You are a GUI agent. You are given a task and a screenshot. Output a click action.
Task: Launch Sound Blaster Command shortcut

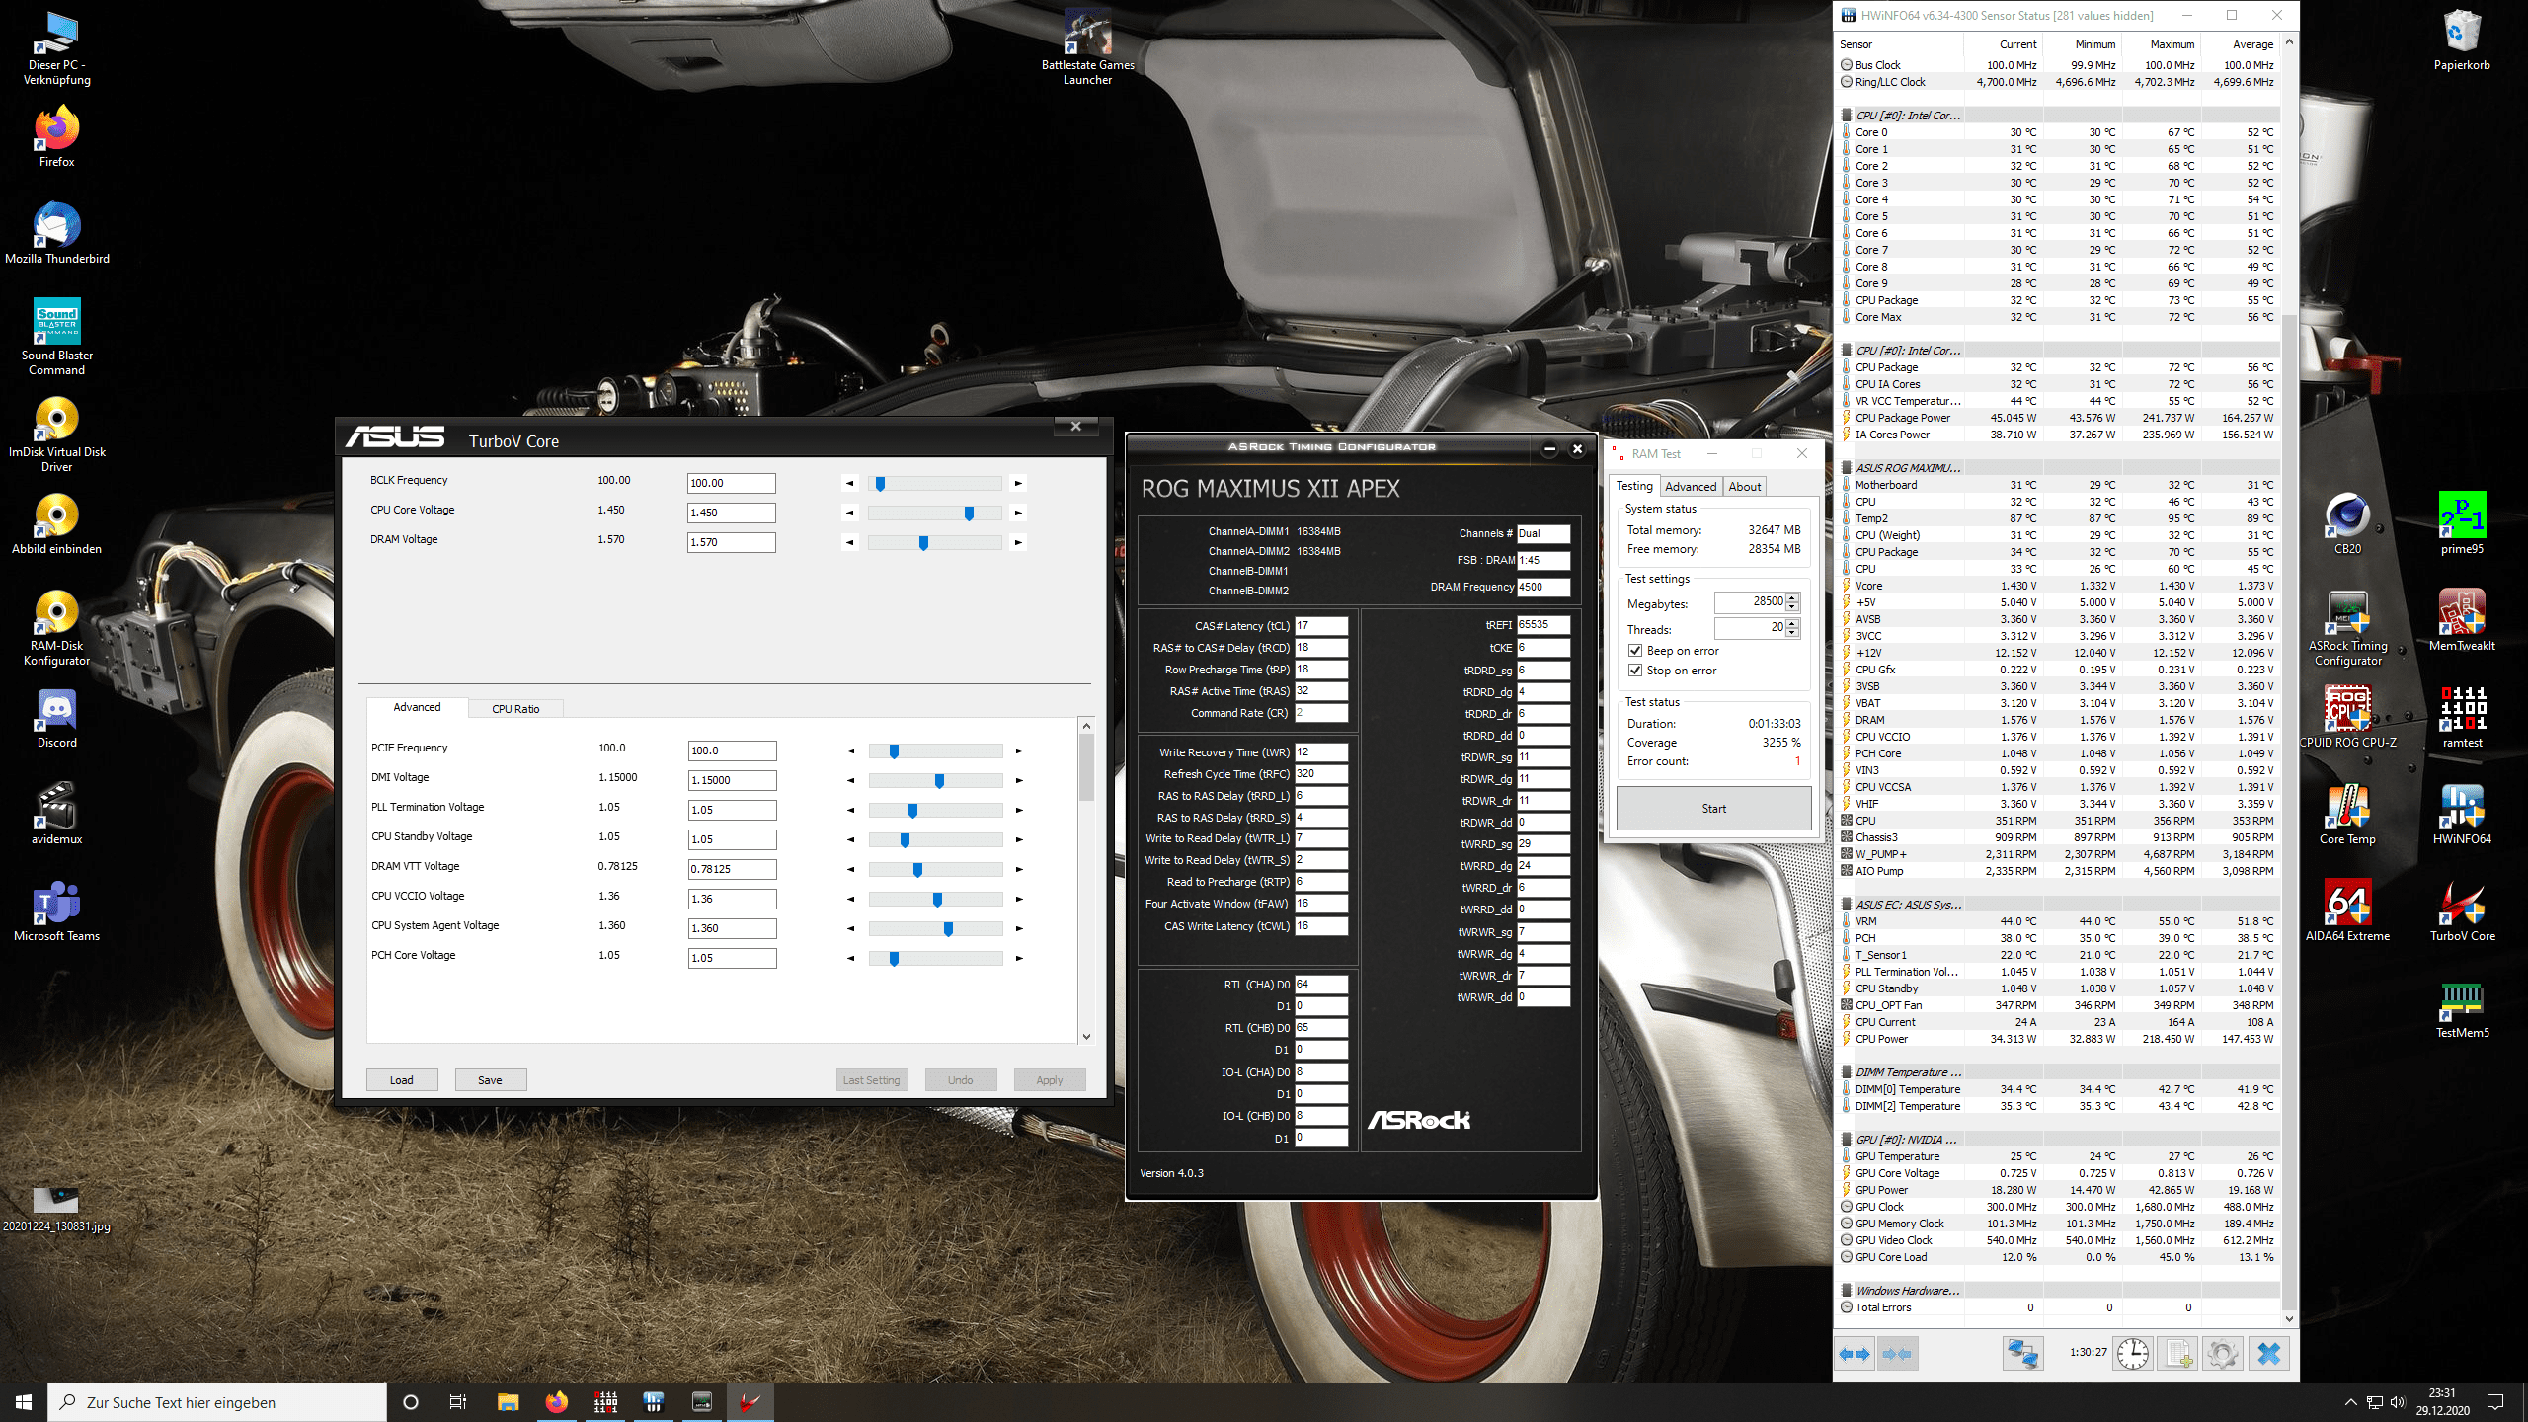(x=56, y=338)
